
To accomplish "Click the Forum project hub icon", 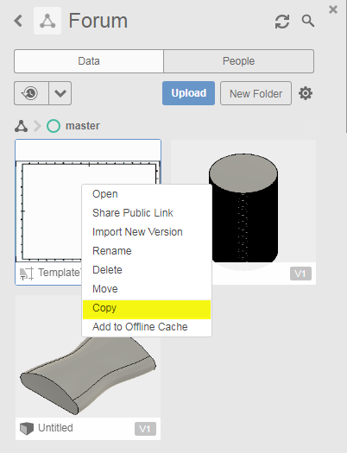I will click(47, 21).
